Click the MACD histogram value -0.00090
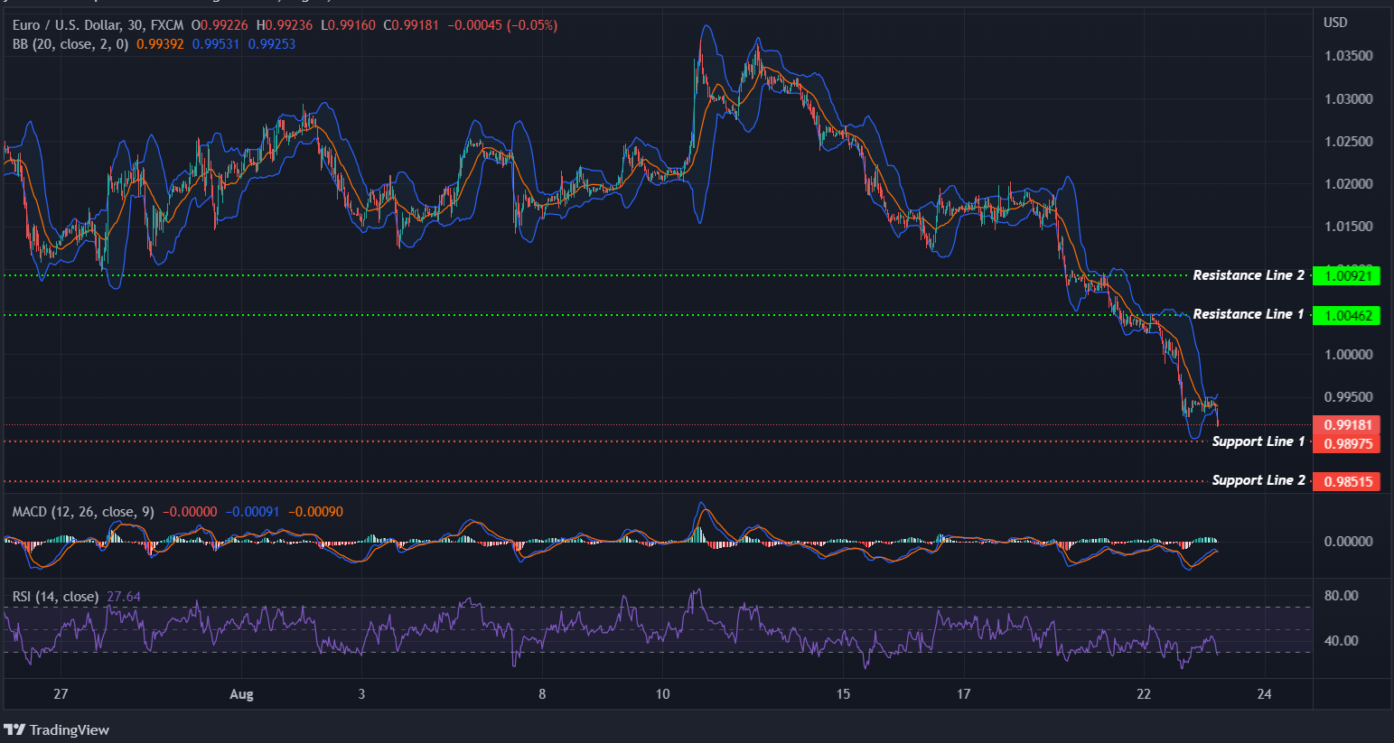 315,511
